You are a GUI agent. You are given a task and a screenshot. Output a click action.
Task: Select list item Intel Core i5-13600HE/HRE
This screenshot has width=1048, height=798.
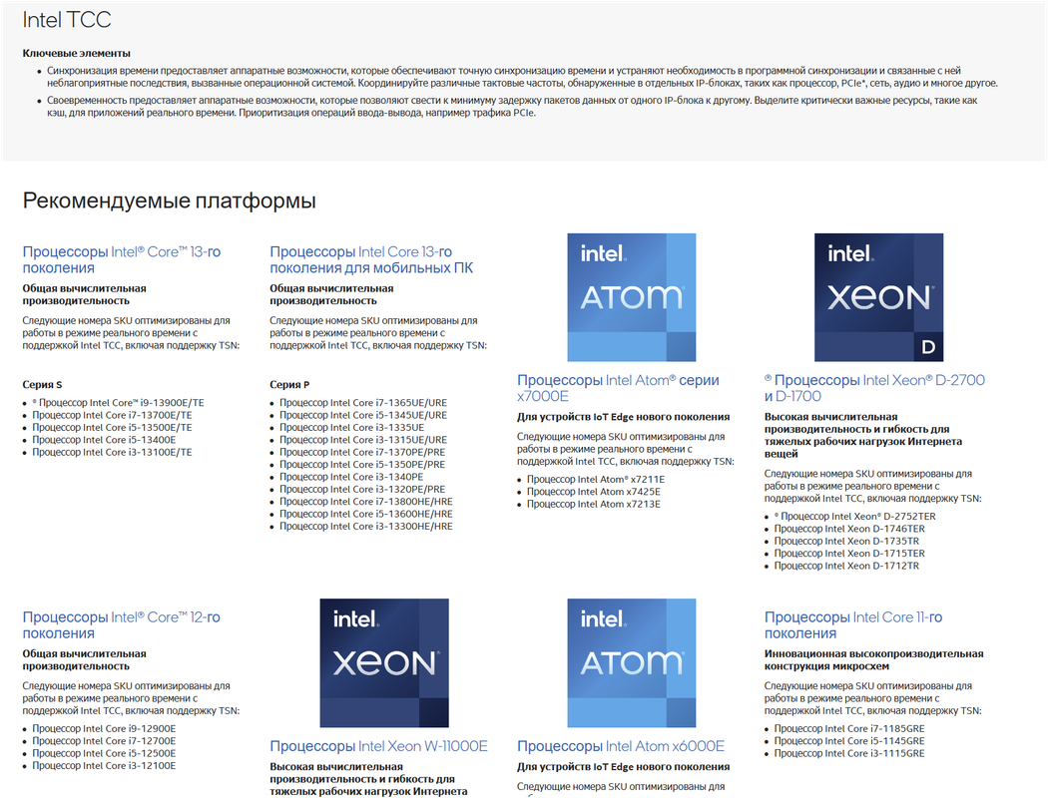click(x=366, y=514)
